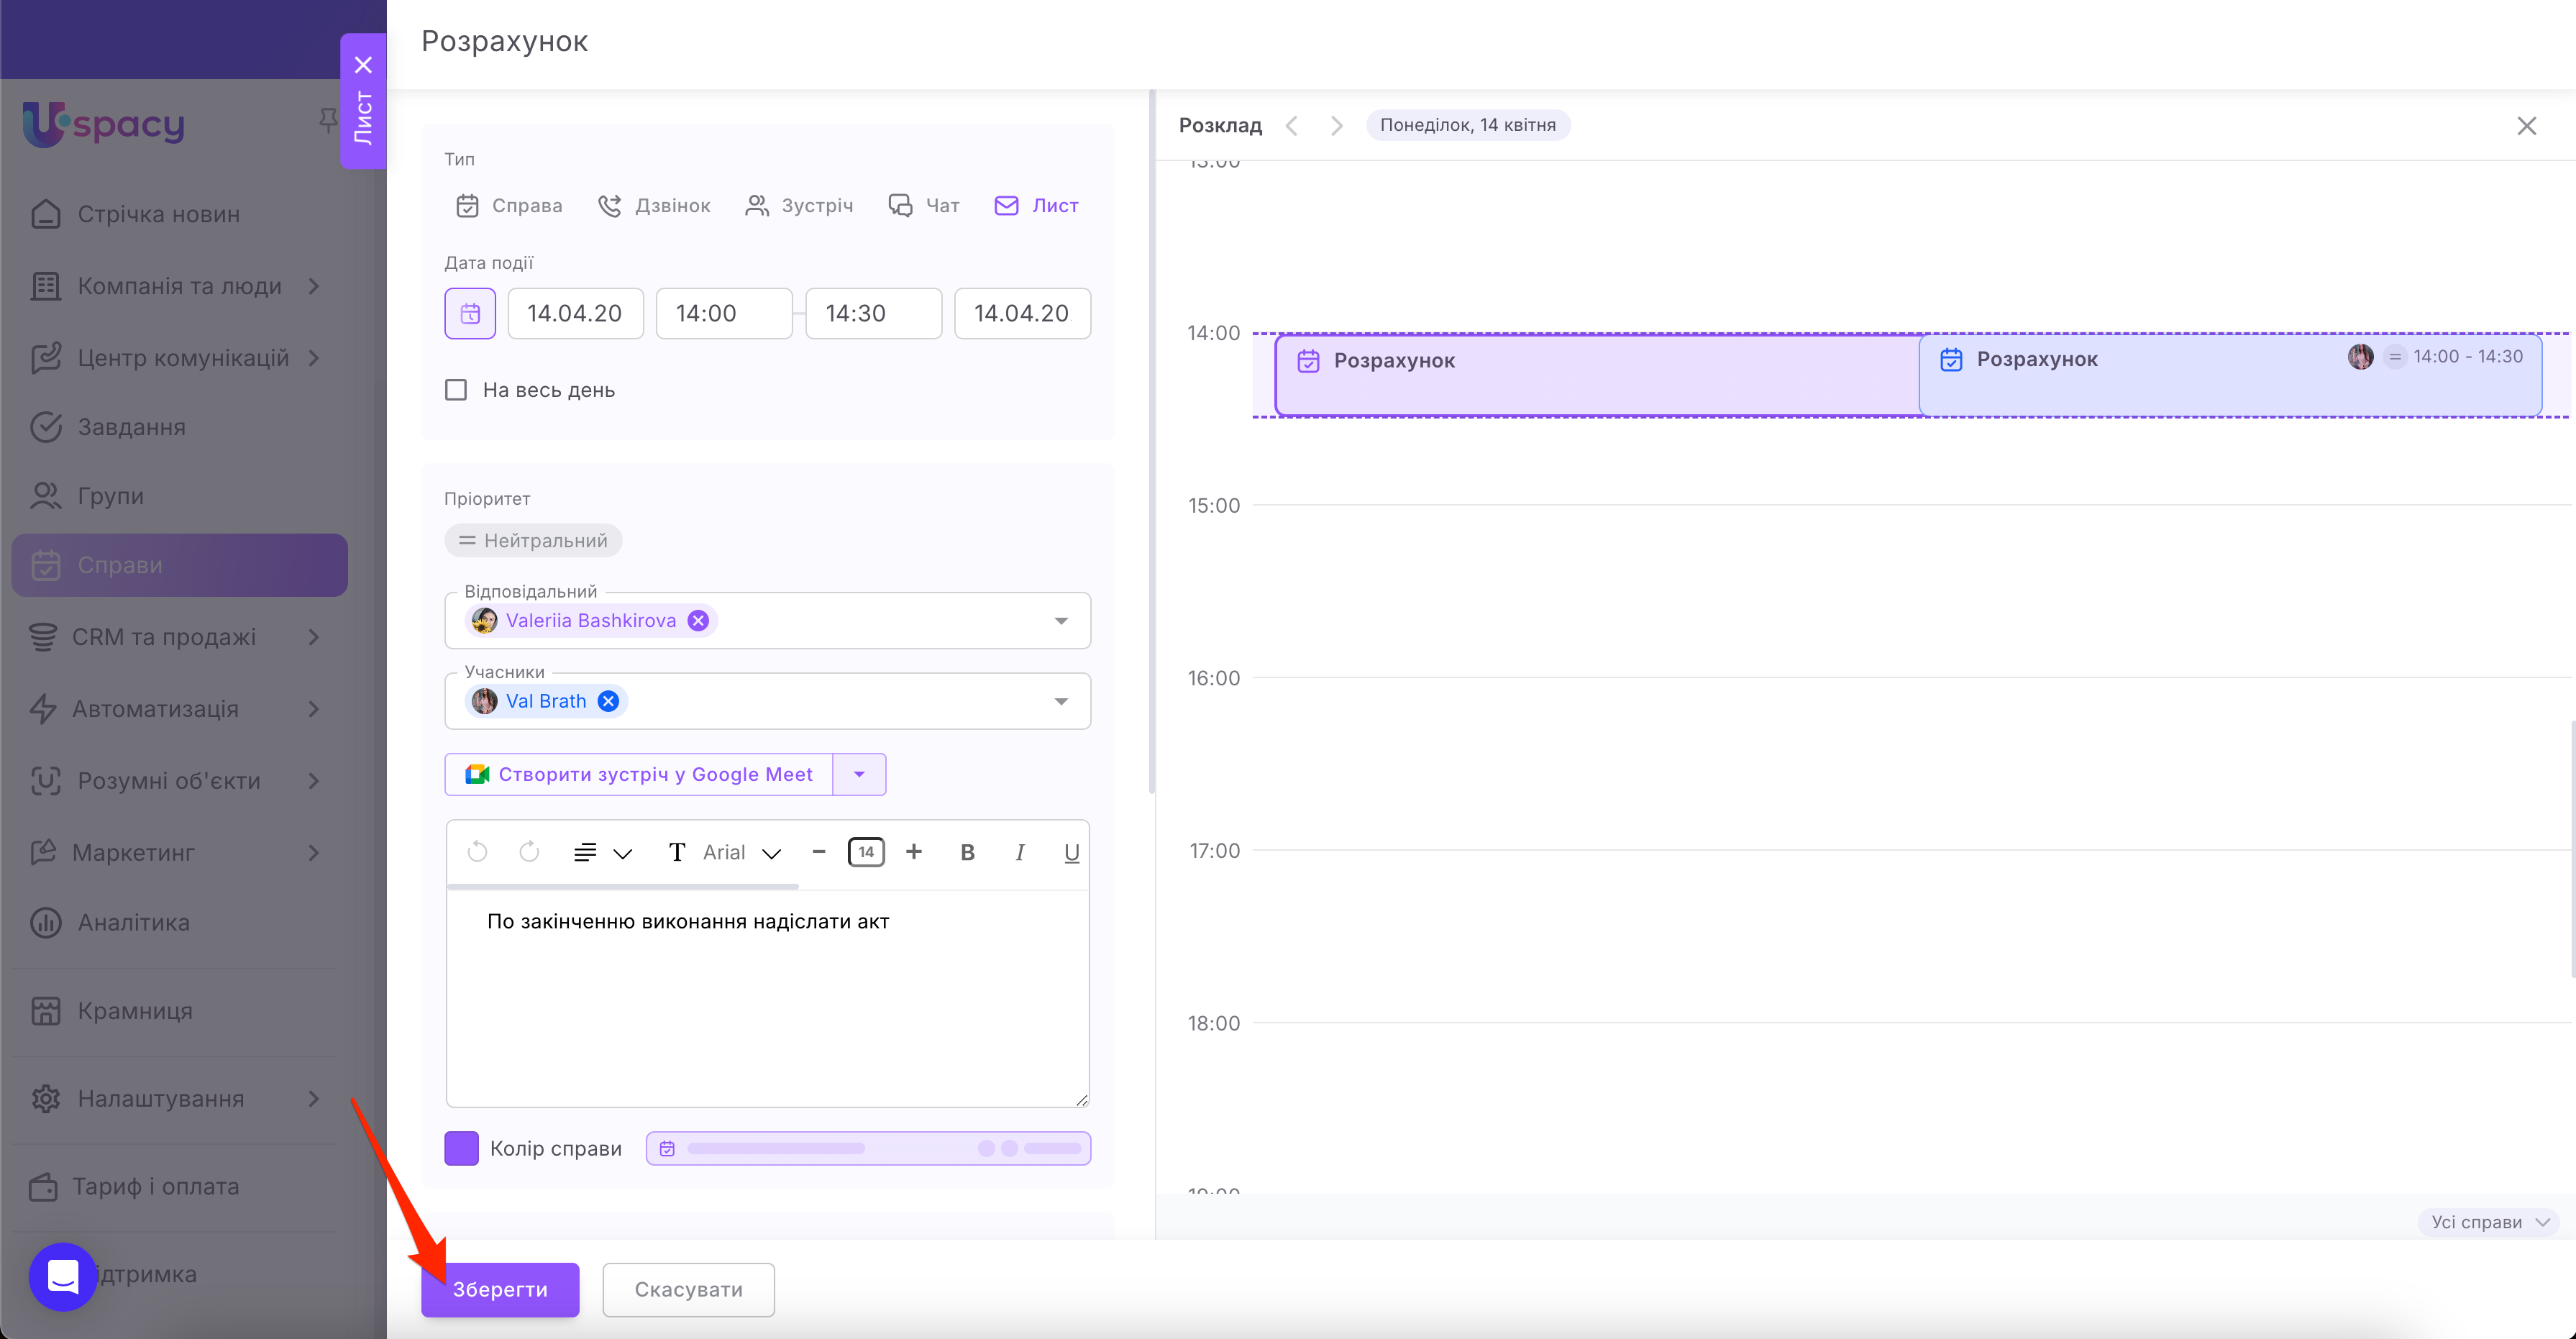This screenshot has width=2576, height=1339.
Task: Open the Лист side tab
Action: pyautogui.click(x=363, y=118)
